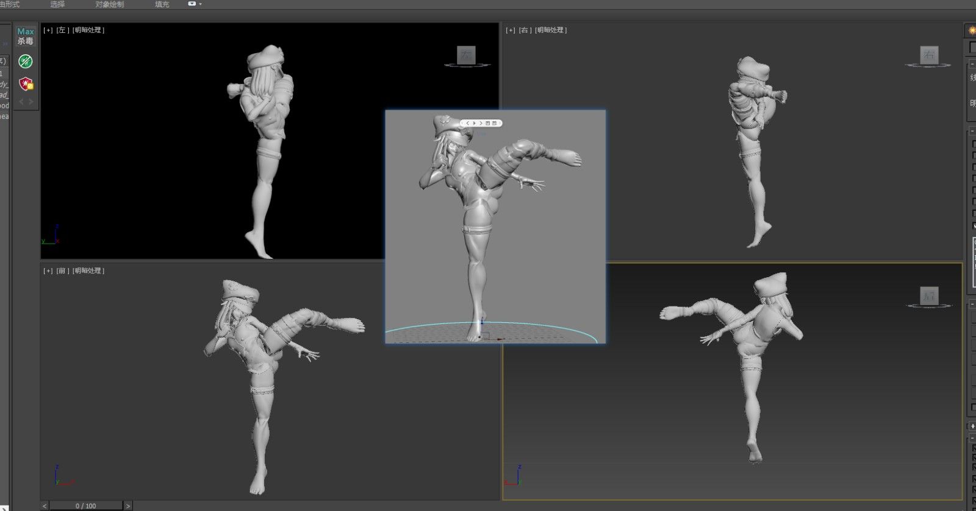Open the [左] view label menu
Screen dimensions: 976x511
pyautogui.click(x=63, y=30)
